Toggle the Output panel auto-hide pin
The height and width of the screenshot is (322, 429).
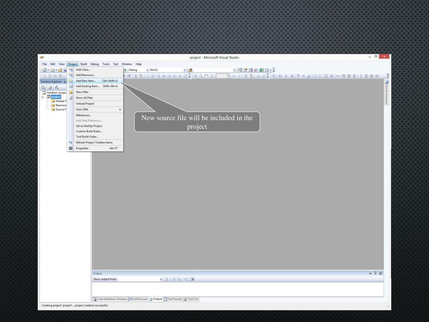click(375, 273)
